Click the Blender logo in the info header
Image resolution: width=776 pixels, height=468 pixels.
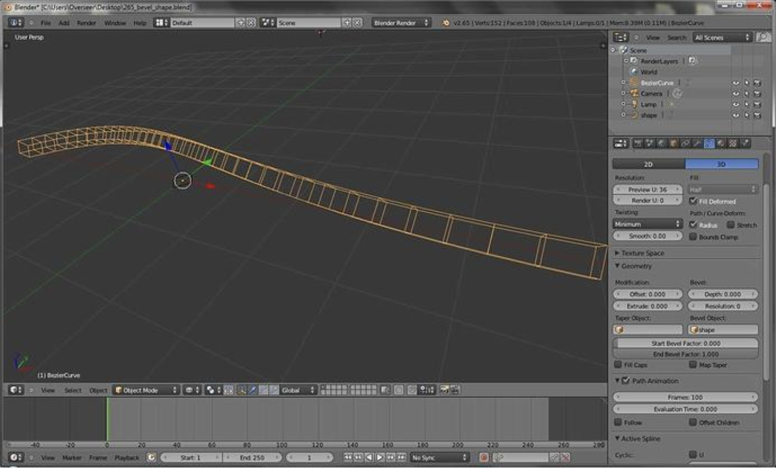point(446,23)
